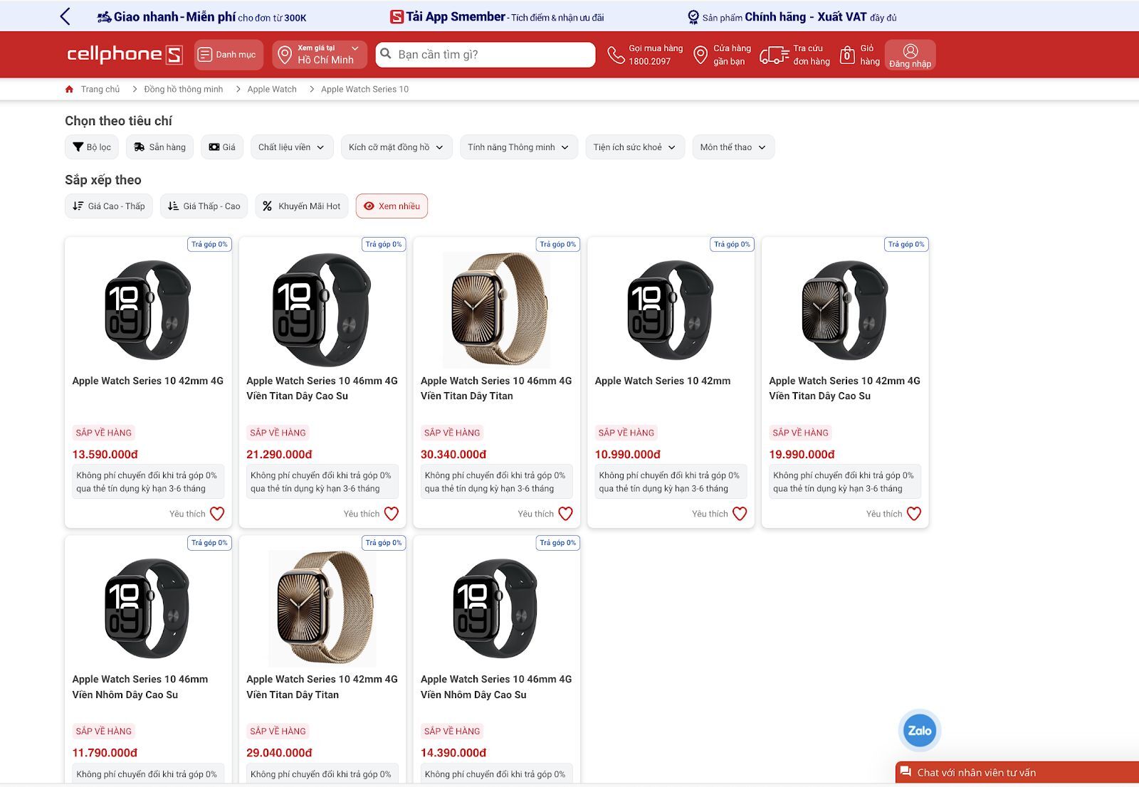1139x787 pixels.
Task: Open the Zalo chat bubble
Action: pyautogui.click(x=919, y=731)
